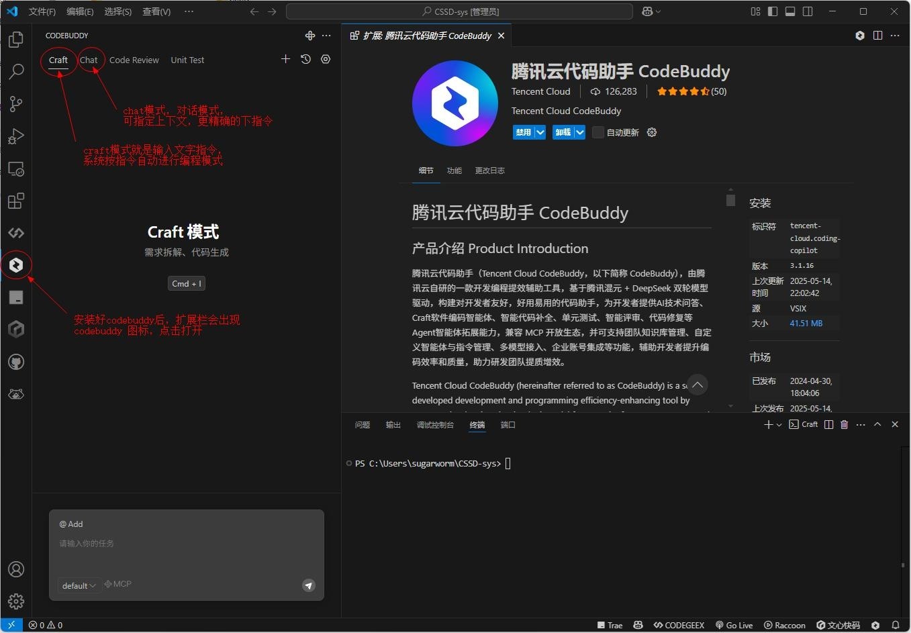Open notifications bell in status bar
This screenshot has height=633, width=911.
(x=896, y=625)
